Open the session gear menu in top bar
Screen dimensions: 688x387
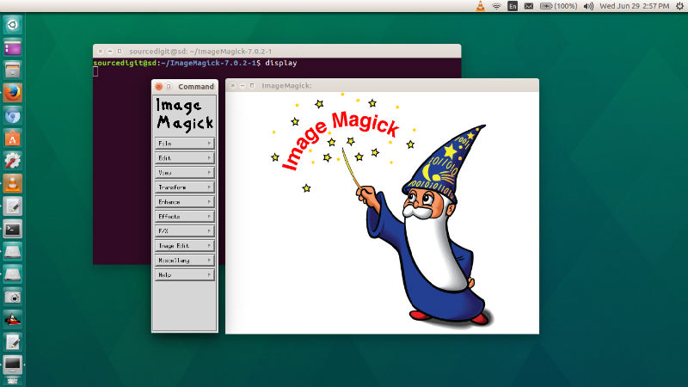[676, 6]
